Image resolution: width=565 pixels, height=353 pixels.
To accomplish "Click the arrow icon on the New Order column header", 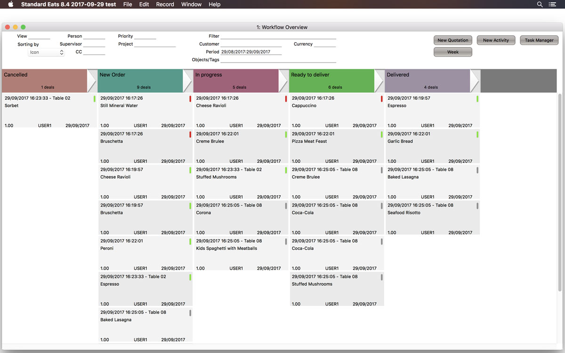I will [x=187, y=80].
